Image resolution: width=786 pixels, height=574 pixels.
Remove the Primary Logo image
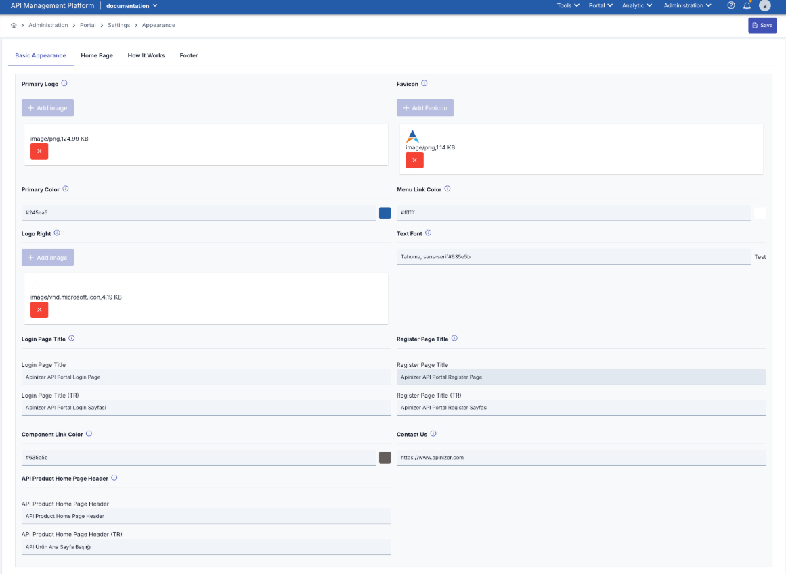click(x=39, y=151)
